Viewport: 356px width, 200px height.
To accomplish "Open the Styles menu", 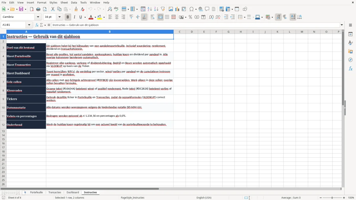I will (53, 2).
